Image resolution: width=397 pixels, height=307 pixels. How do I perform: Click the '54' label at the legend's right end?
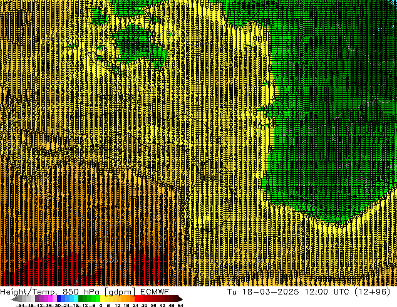pos(180,305)
